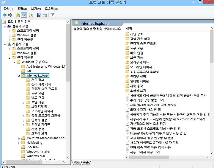Select 지속 동작 in the left tree
The image size is (214, 168).
point(38,129)
